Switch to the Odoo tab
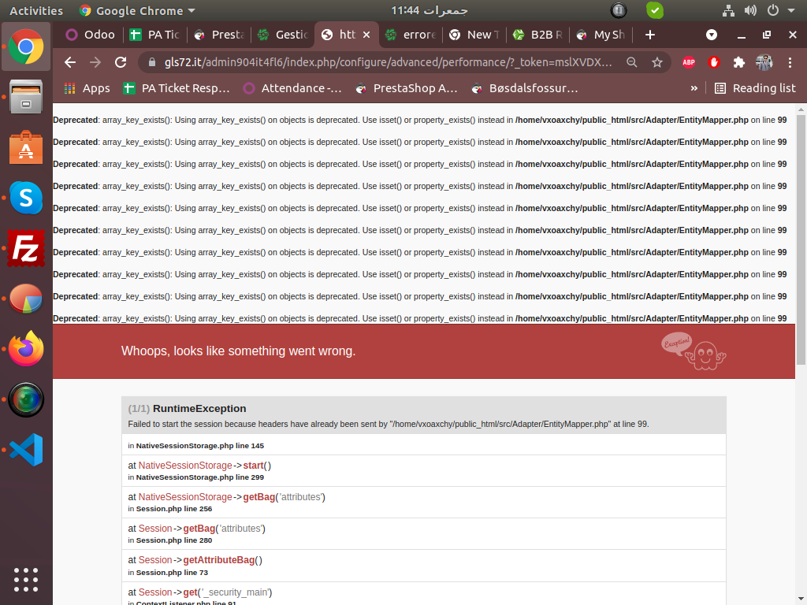807x605 pixels. pyautogui.click(x=90, y=35)
